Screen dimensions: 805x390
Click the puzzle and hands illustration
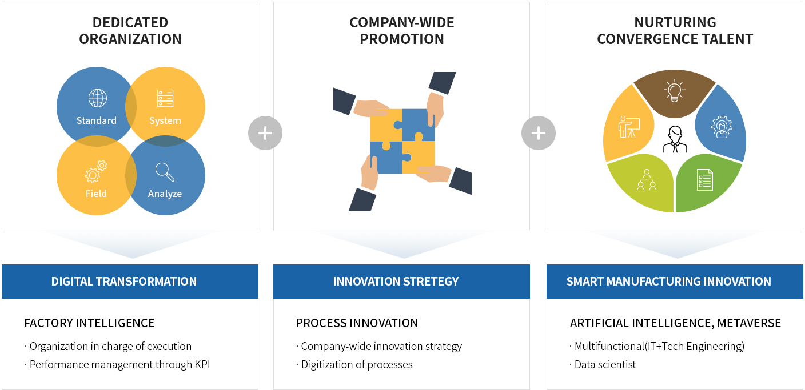pos(402,141)
